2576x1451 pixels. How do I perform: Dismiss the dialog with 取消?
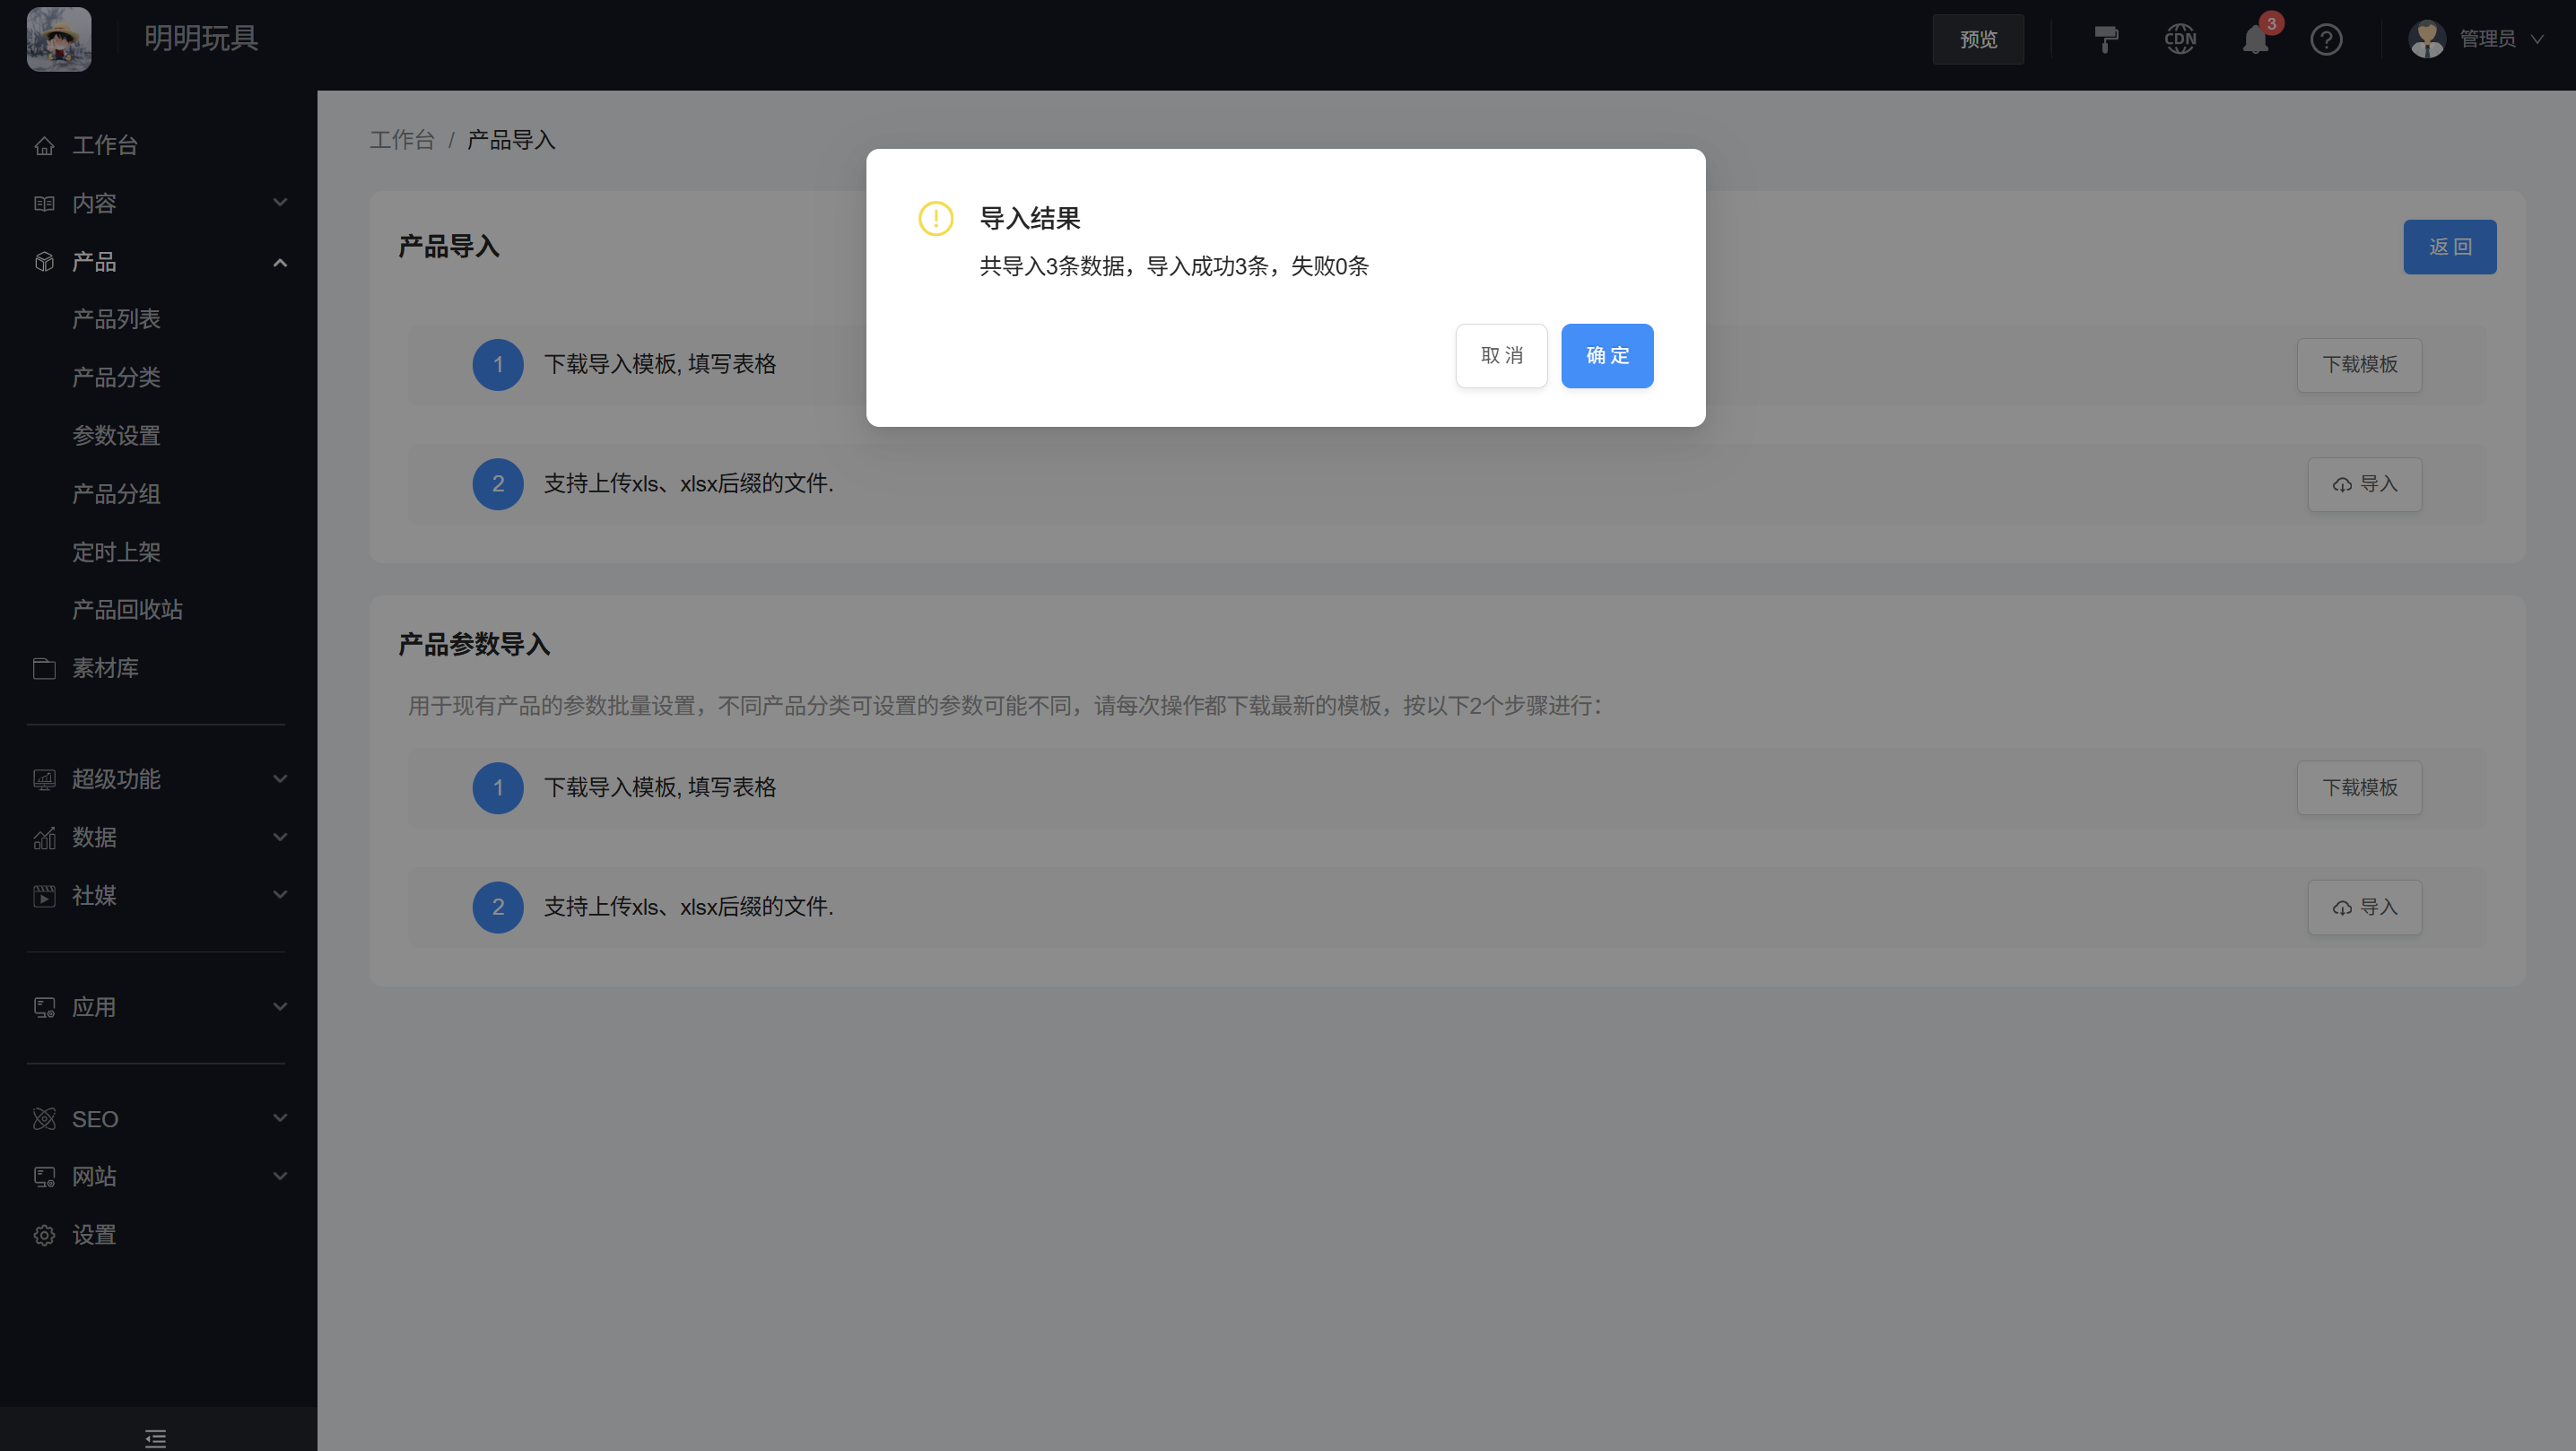tap(1501, 355)
